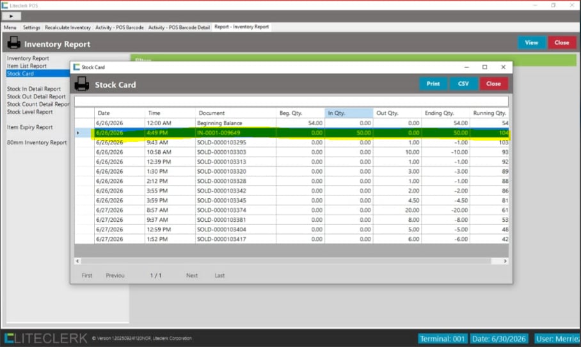Select Stock Count Detail Report

tap(38, 104)
